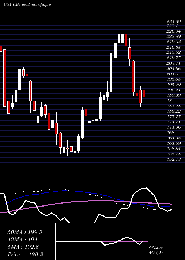
Task: Click the 216.88 price level label
Action: [x=174, y=47]
